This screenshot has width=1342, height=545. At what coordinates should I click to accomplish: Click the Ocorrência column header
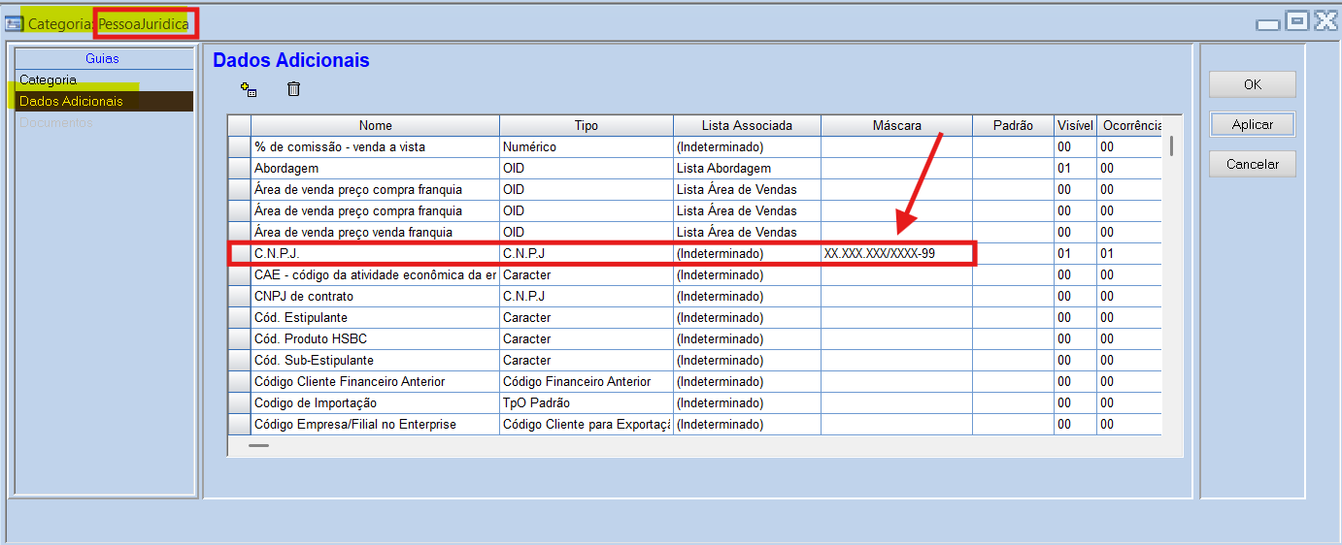(x=1129, y=125)
